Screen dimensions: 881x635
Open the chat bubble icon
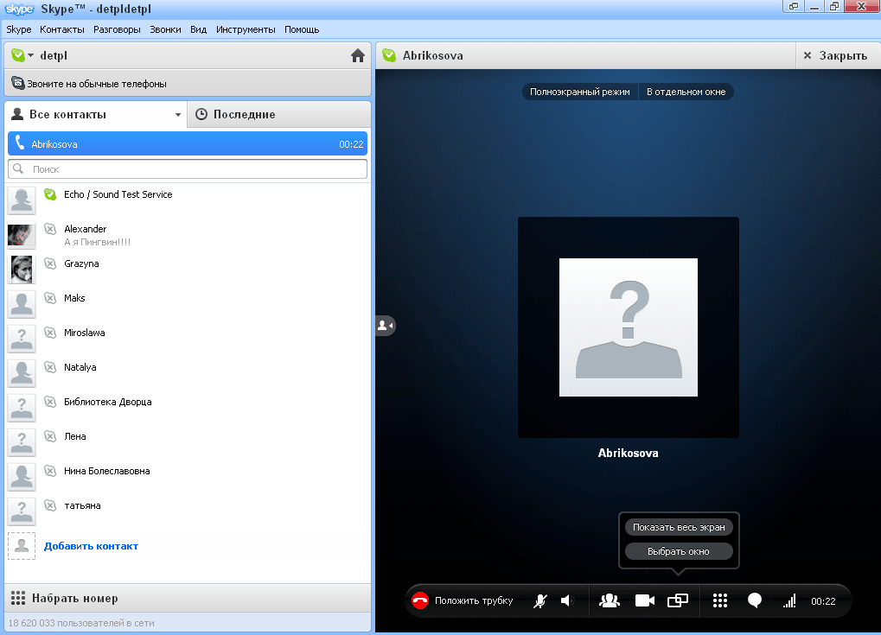pos(754,601)
